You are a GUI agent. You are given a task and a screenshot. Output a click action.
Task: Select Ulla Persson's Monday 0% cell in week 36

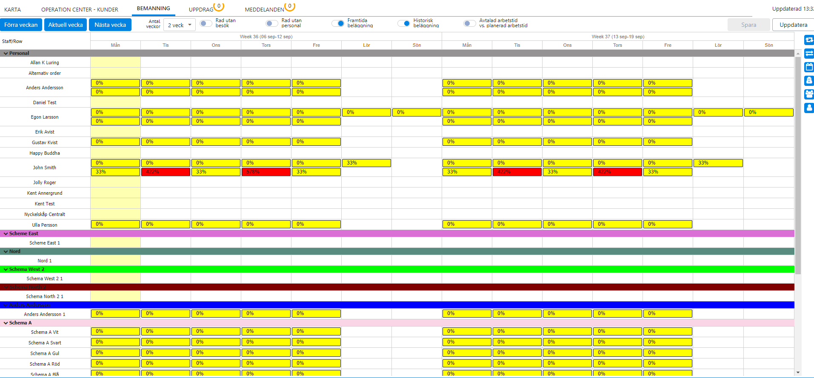coord(115,224)
